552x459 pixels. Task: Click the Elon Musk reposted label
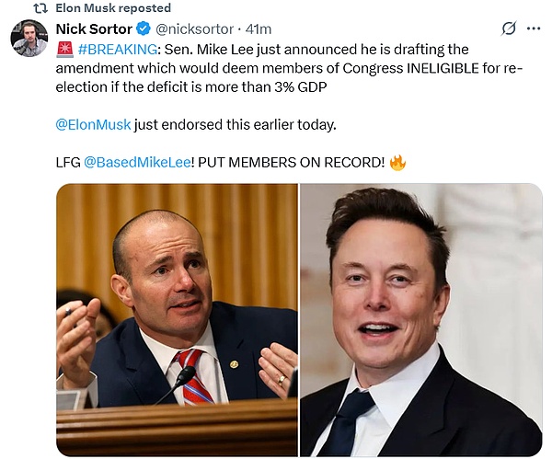pos(113,8)
